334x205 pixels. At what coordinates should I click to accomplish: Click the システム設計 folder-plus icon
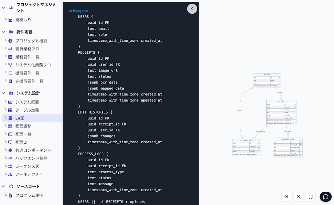[x=11, y=93]
